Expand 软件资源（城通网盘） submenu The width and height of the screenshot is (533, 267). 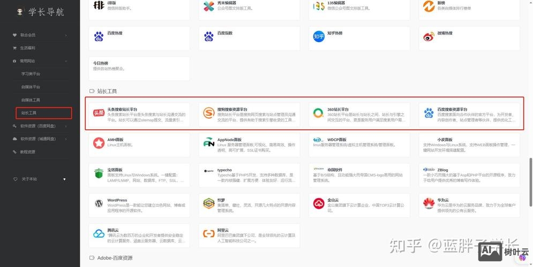(x=66, y=139)
